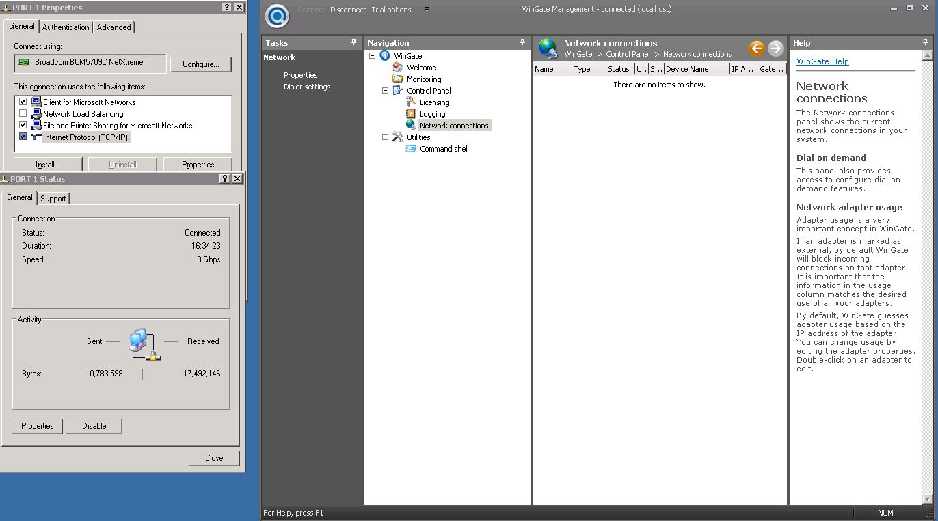Click the Network connections globe tree icon
This screenshot has height=521, width=938.
[411, 125]
